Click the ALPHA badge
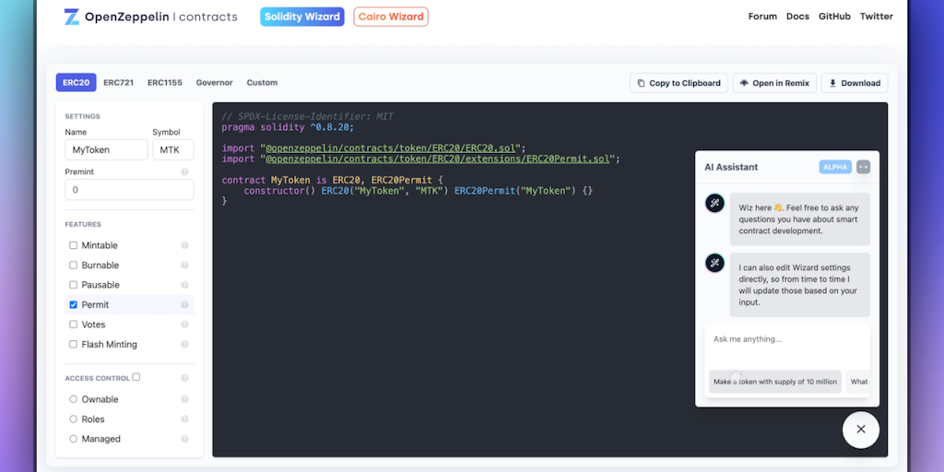Screen dimensions: 944x472 pos(835,167)
